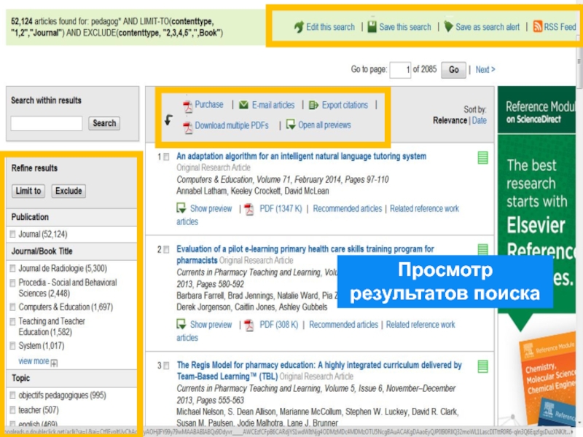Check the Journal de Radiologie filter checkbox
583x437 pixels.
tap(12, 269)
